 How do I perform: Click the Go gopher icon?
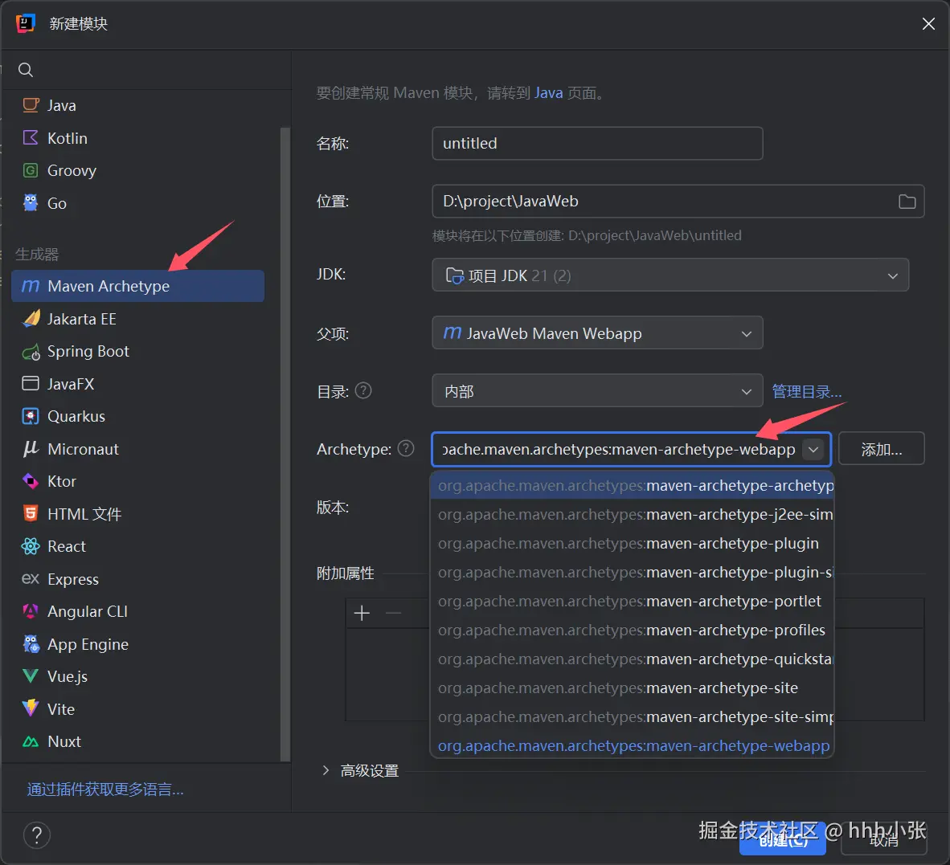click(x=31, y=202)
